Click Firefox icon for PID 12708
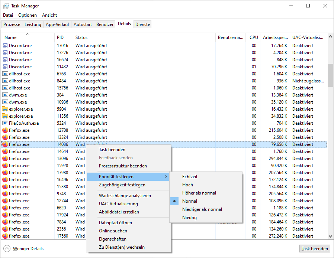The width and height of the screenshot is (334, 258). pyautogui.click(x=5, y=130)
